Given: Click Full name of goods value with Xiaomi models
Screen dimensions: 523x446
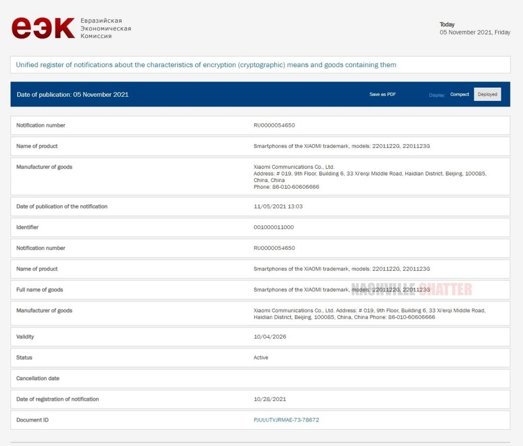Looking at the screenshot, I should point(342,290).
